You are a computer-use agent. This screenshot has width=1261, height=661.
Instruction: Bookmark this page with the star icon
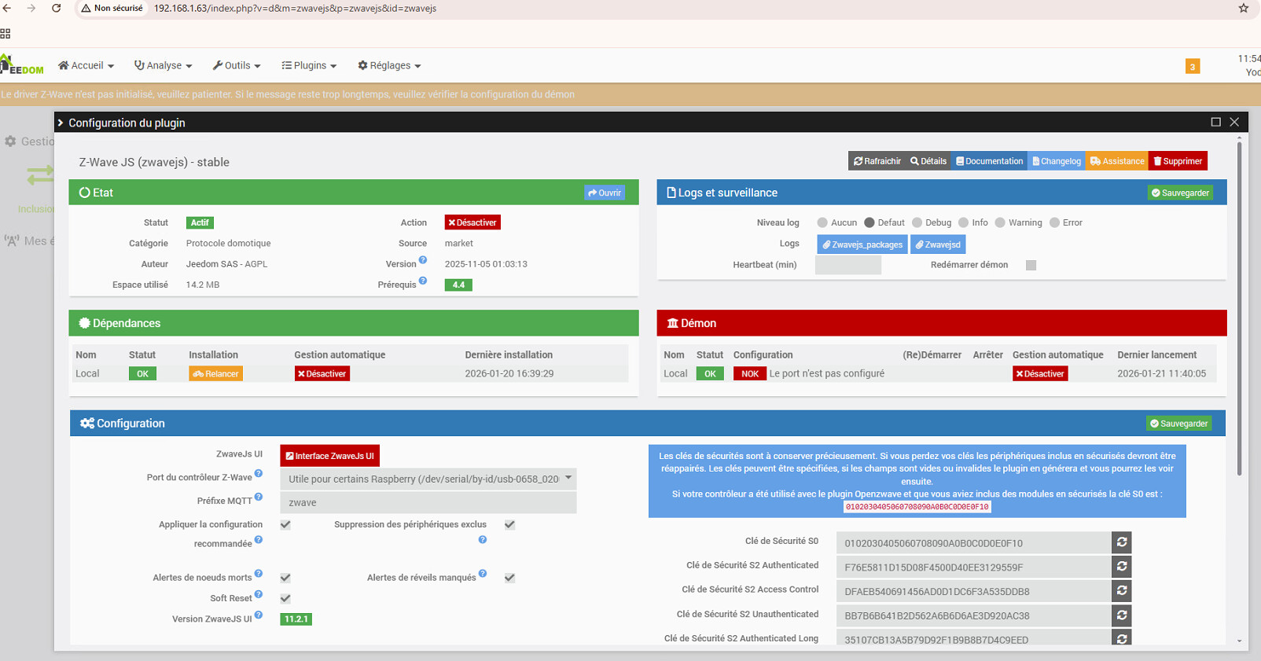1244,8
